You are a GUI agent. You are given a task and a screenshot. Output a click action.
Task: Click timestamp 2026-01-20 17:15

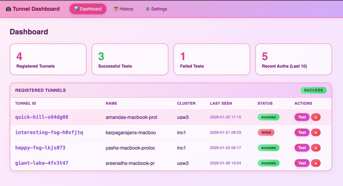pos(226,117)
